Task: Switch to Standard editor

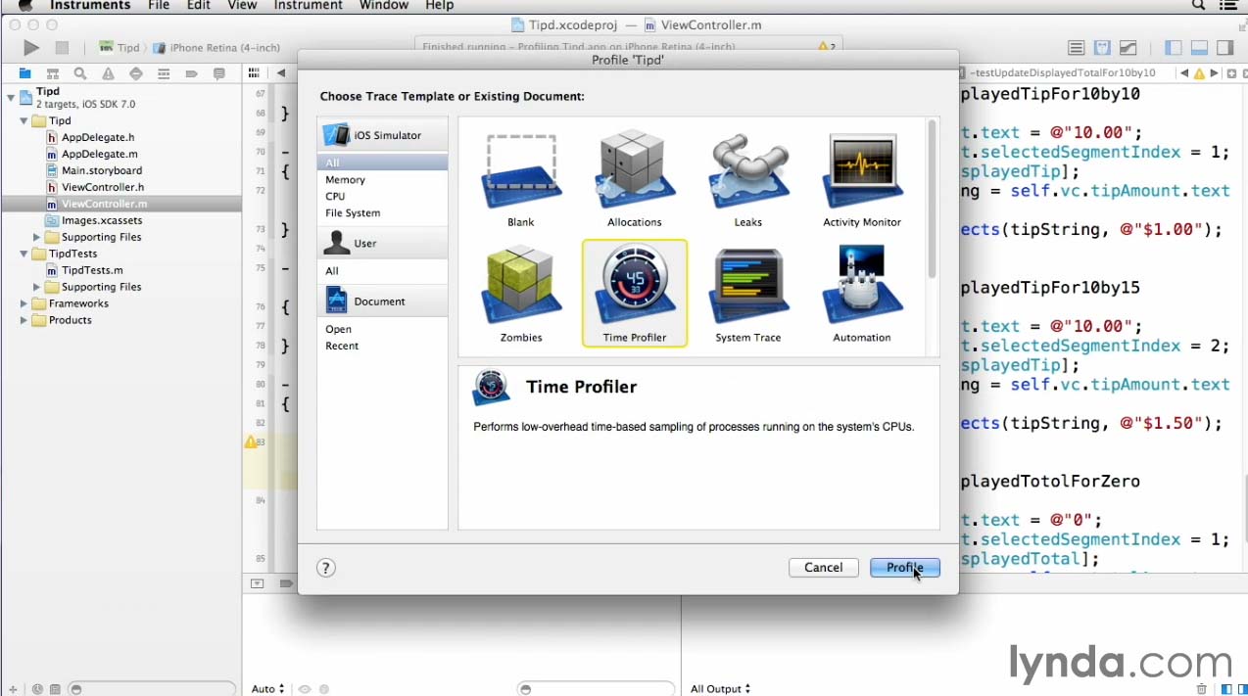Action: tap(1077, 48)
